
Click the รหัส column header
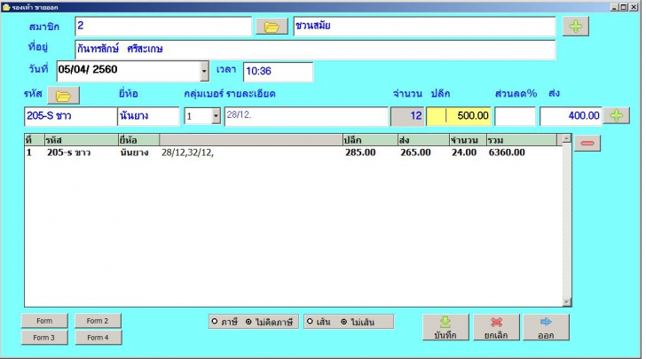[x=81, y=140]
